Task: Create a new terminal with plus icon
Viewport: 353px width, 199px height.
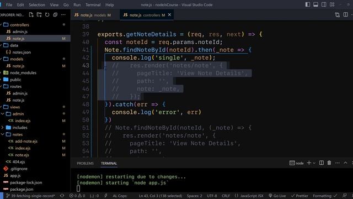Action: (x=309, y=163)
